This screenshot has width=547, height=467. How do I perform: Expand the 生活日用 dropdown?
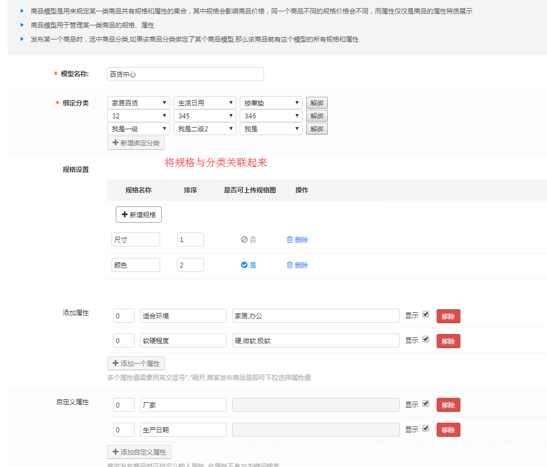point(205,103)
